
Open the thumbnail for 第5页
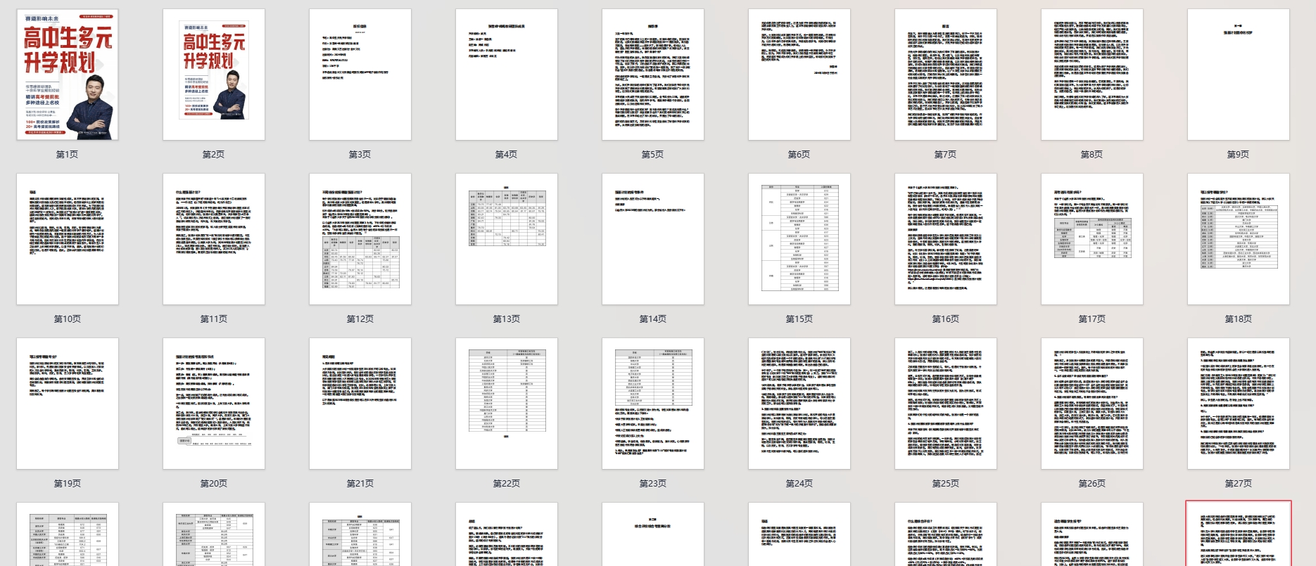point(653,75)
